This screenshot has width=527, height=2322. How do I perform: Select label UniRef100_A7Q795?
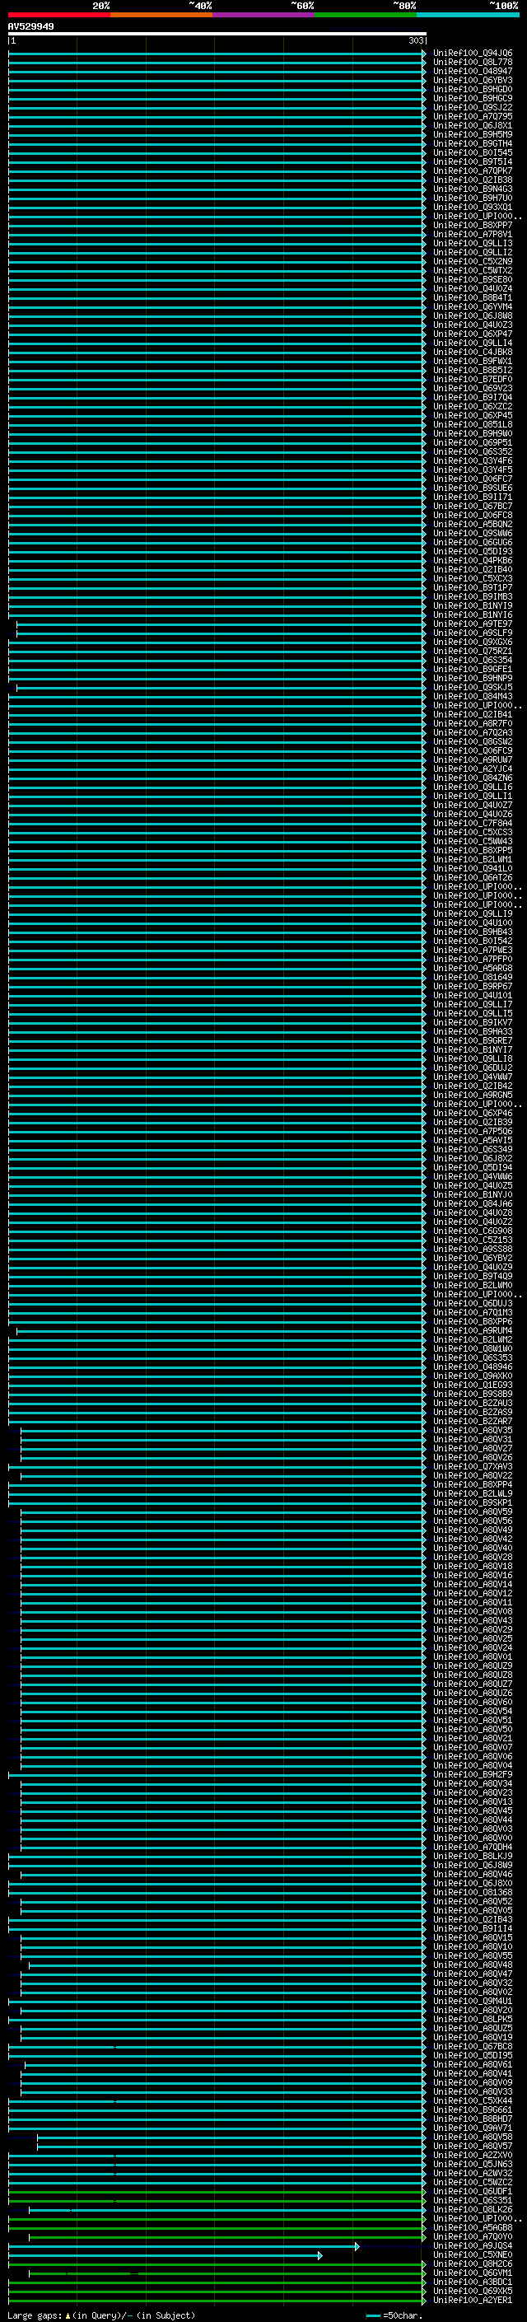473,116
